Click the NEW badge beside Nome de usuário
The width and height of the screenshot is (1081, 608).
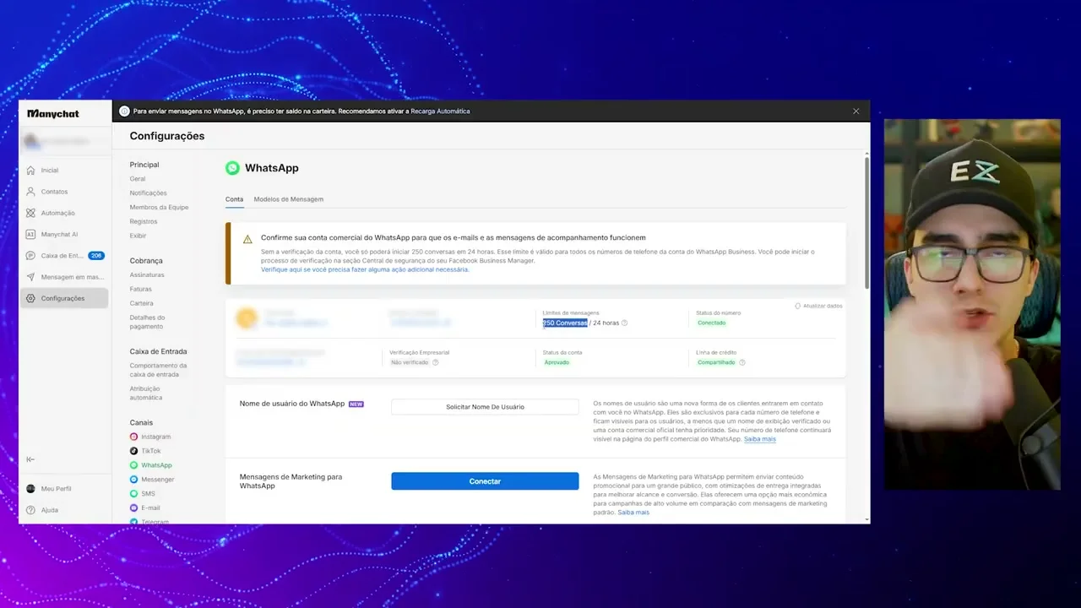pos(356,404)
